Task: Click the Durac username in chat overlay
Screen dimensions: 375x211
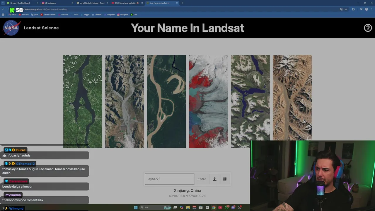Action: coord(21,150)
